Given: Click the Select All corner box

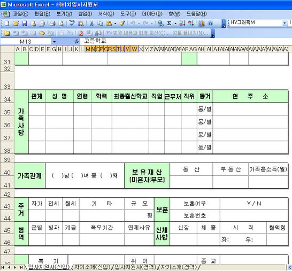Looking at the screenshot, I should (7, 49).
